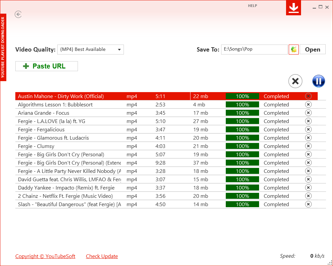333x266 pixels.
Task: Remove the 5:07 Big Girls Don't Cry row
Action: coord(308,154)
